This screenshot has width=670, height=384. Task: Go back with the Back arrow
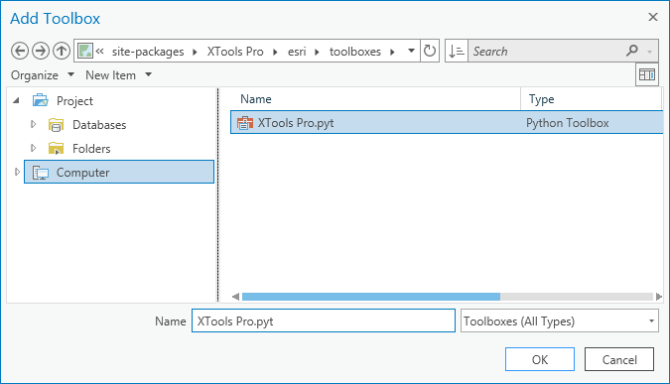tap(20, 51)
